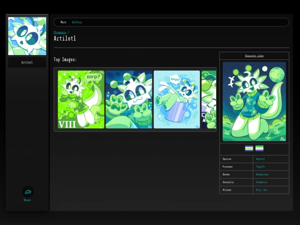Open the Artilotl avatar image in sidebar

click(x=27, y=36)
